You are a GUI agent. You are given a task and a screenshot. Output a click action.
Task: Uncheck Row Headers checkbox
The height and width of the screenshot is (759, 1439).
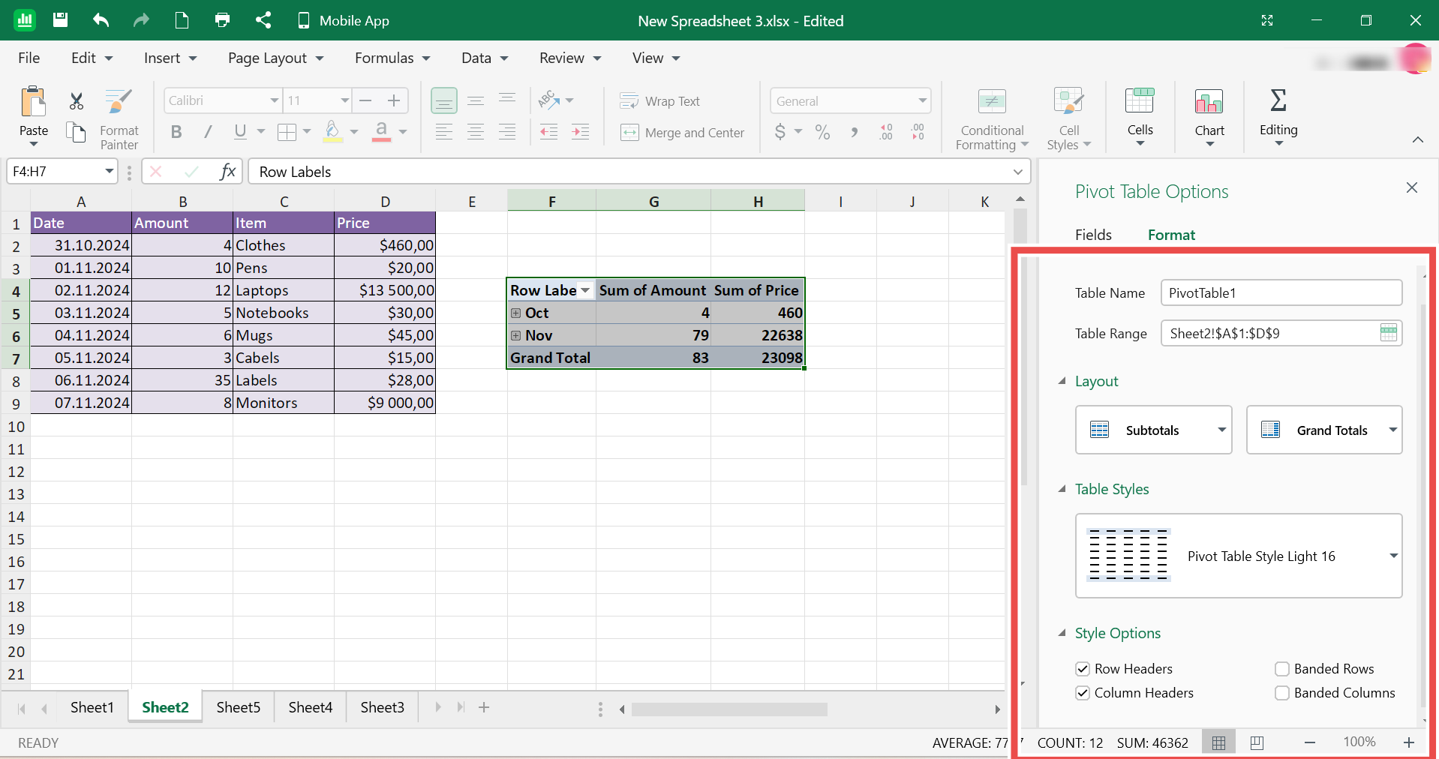pos(1082,668)
